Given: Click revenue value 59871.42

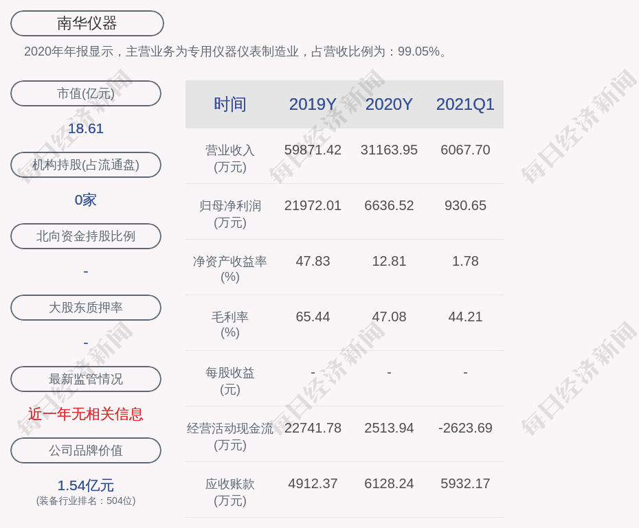Looking at the screenshot, I should (313, 150).
